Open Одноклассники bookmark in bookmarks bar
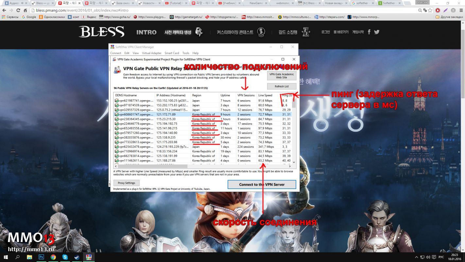 click(52, 17)
